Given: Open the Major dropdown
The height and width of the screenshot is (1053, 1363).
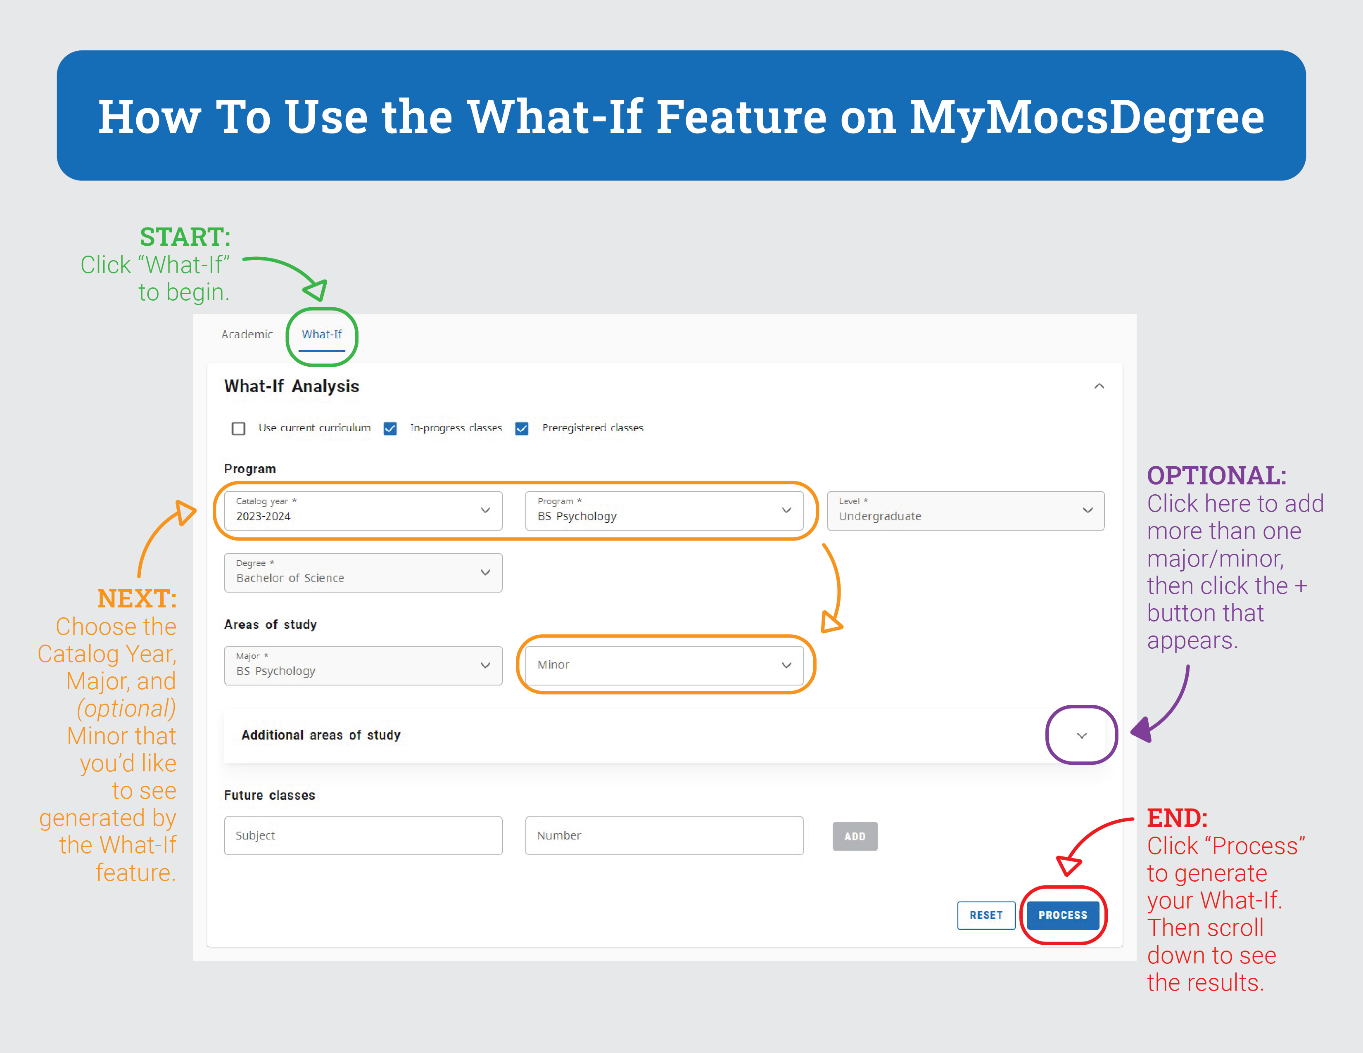Looking at the screenshot, I should pos(363,665).
